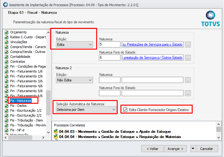Click the icon beside process 04.04.04 Requisição de Materiais
The image size is (224, 157).
click(56, 136)
